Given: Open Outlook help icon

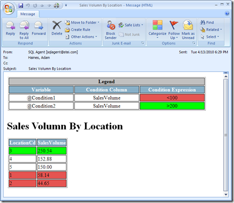Looking at the screenshot, I should pyautogui.click(x=227, y=13).
